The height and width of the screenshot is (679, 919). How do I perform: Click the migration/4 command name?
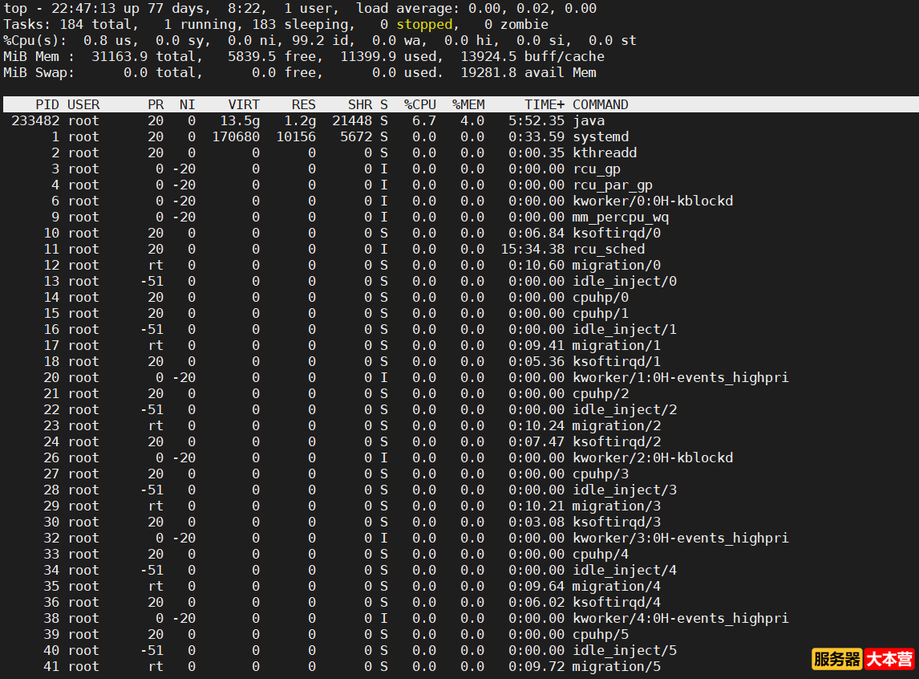pyautogui.click(x=617, y=587)
